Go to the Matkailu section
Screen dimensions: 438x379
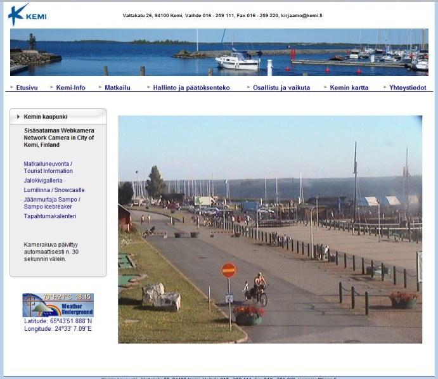click(x=117, y=87)
